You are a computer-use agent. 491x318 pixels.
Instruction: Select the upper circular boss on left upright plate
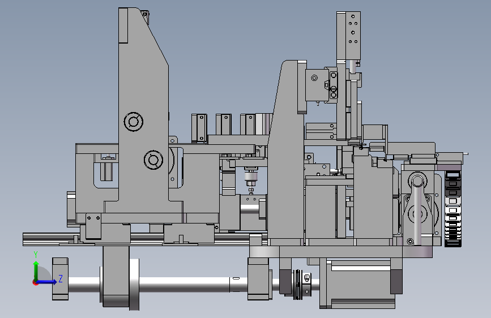[x=134, y=122]
